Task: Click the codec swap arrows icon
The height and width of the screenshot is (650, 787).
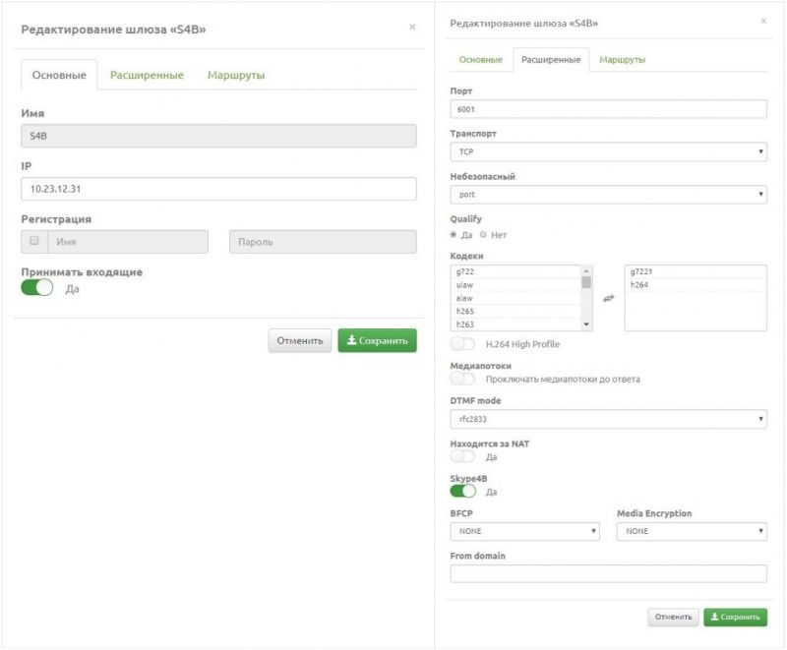Action: point(608,298)
